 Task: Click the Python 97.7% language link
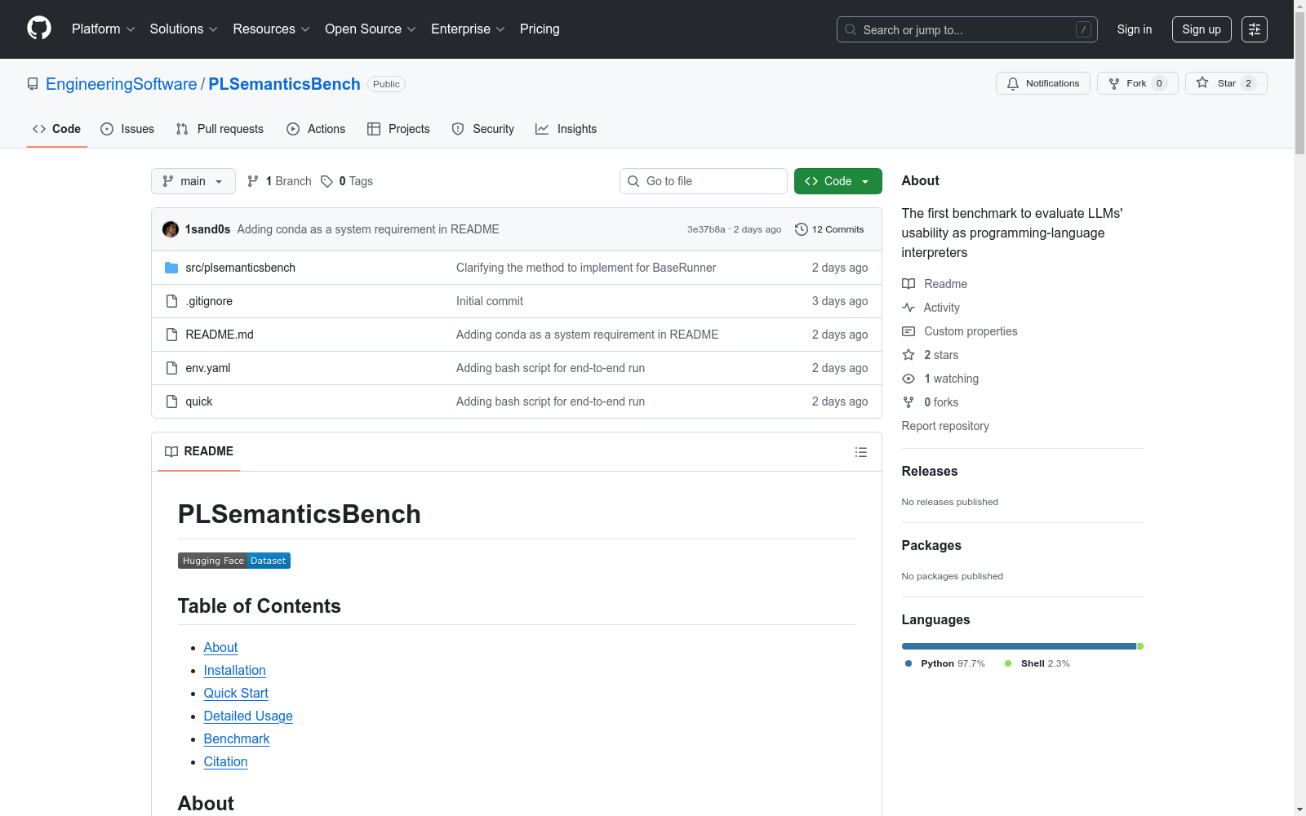(x=945, y=663)
